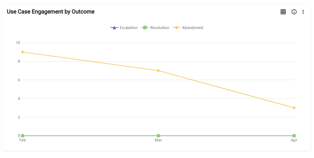Click the yellow diamond Abandoned legend marker

(177, 28)
